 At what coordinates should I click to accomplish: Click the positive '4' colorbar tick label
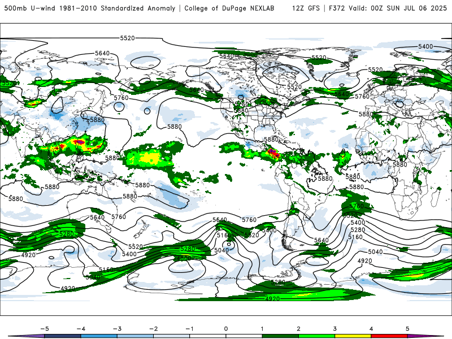coord(371,329)
